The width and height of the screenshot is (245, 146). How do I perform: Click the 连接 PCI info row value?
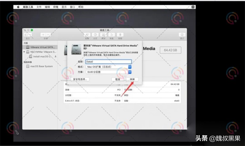pyautogui.click(x=119, y=90)
